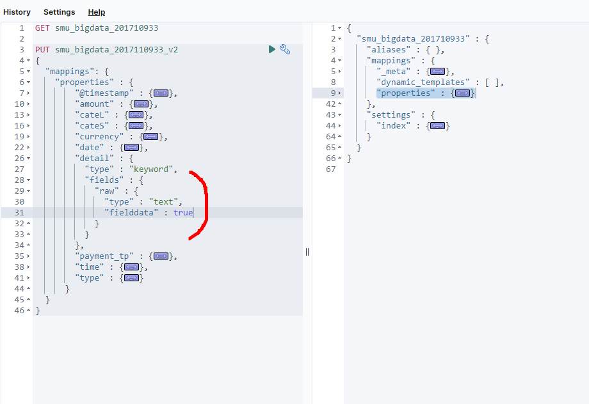Place cursor after fielddata true value

(193, 213)
